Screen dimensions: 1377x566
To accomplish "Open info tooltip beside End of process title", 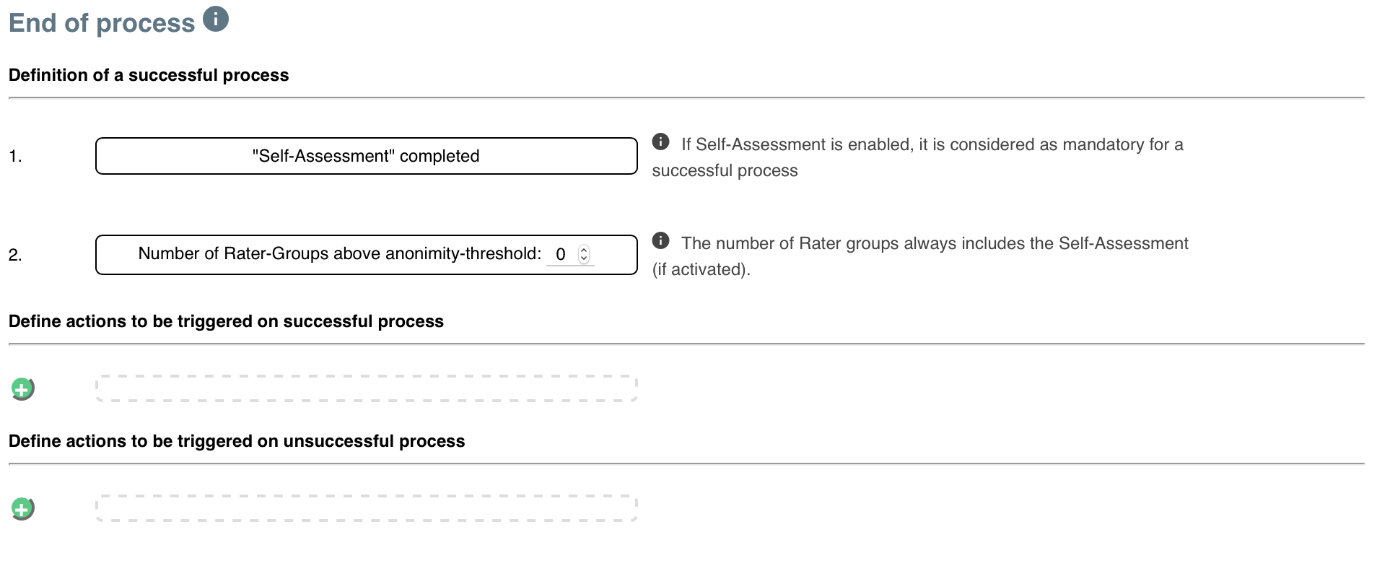I will 216,19.
